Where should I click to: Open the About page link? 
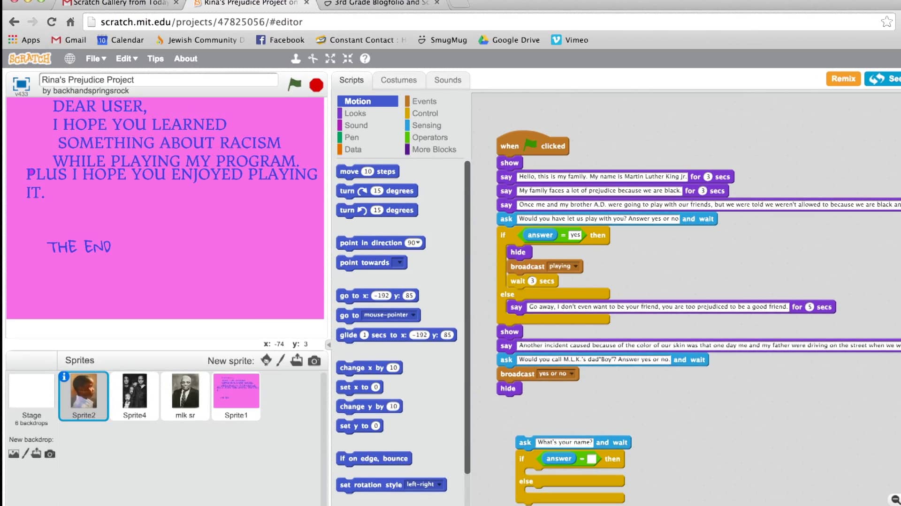(185, 59)
